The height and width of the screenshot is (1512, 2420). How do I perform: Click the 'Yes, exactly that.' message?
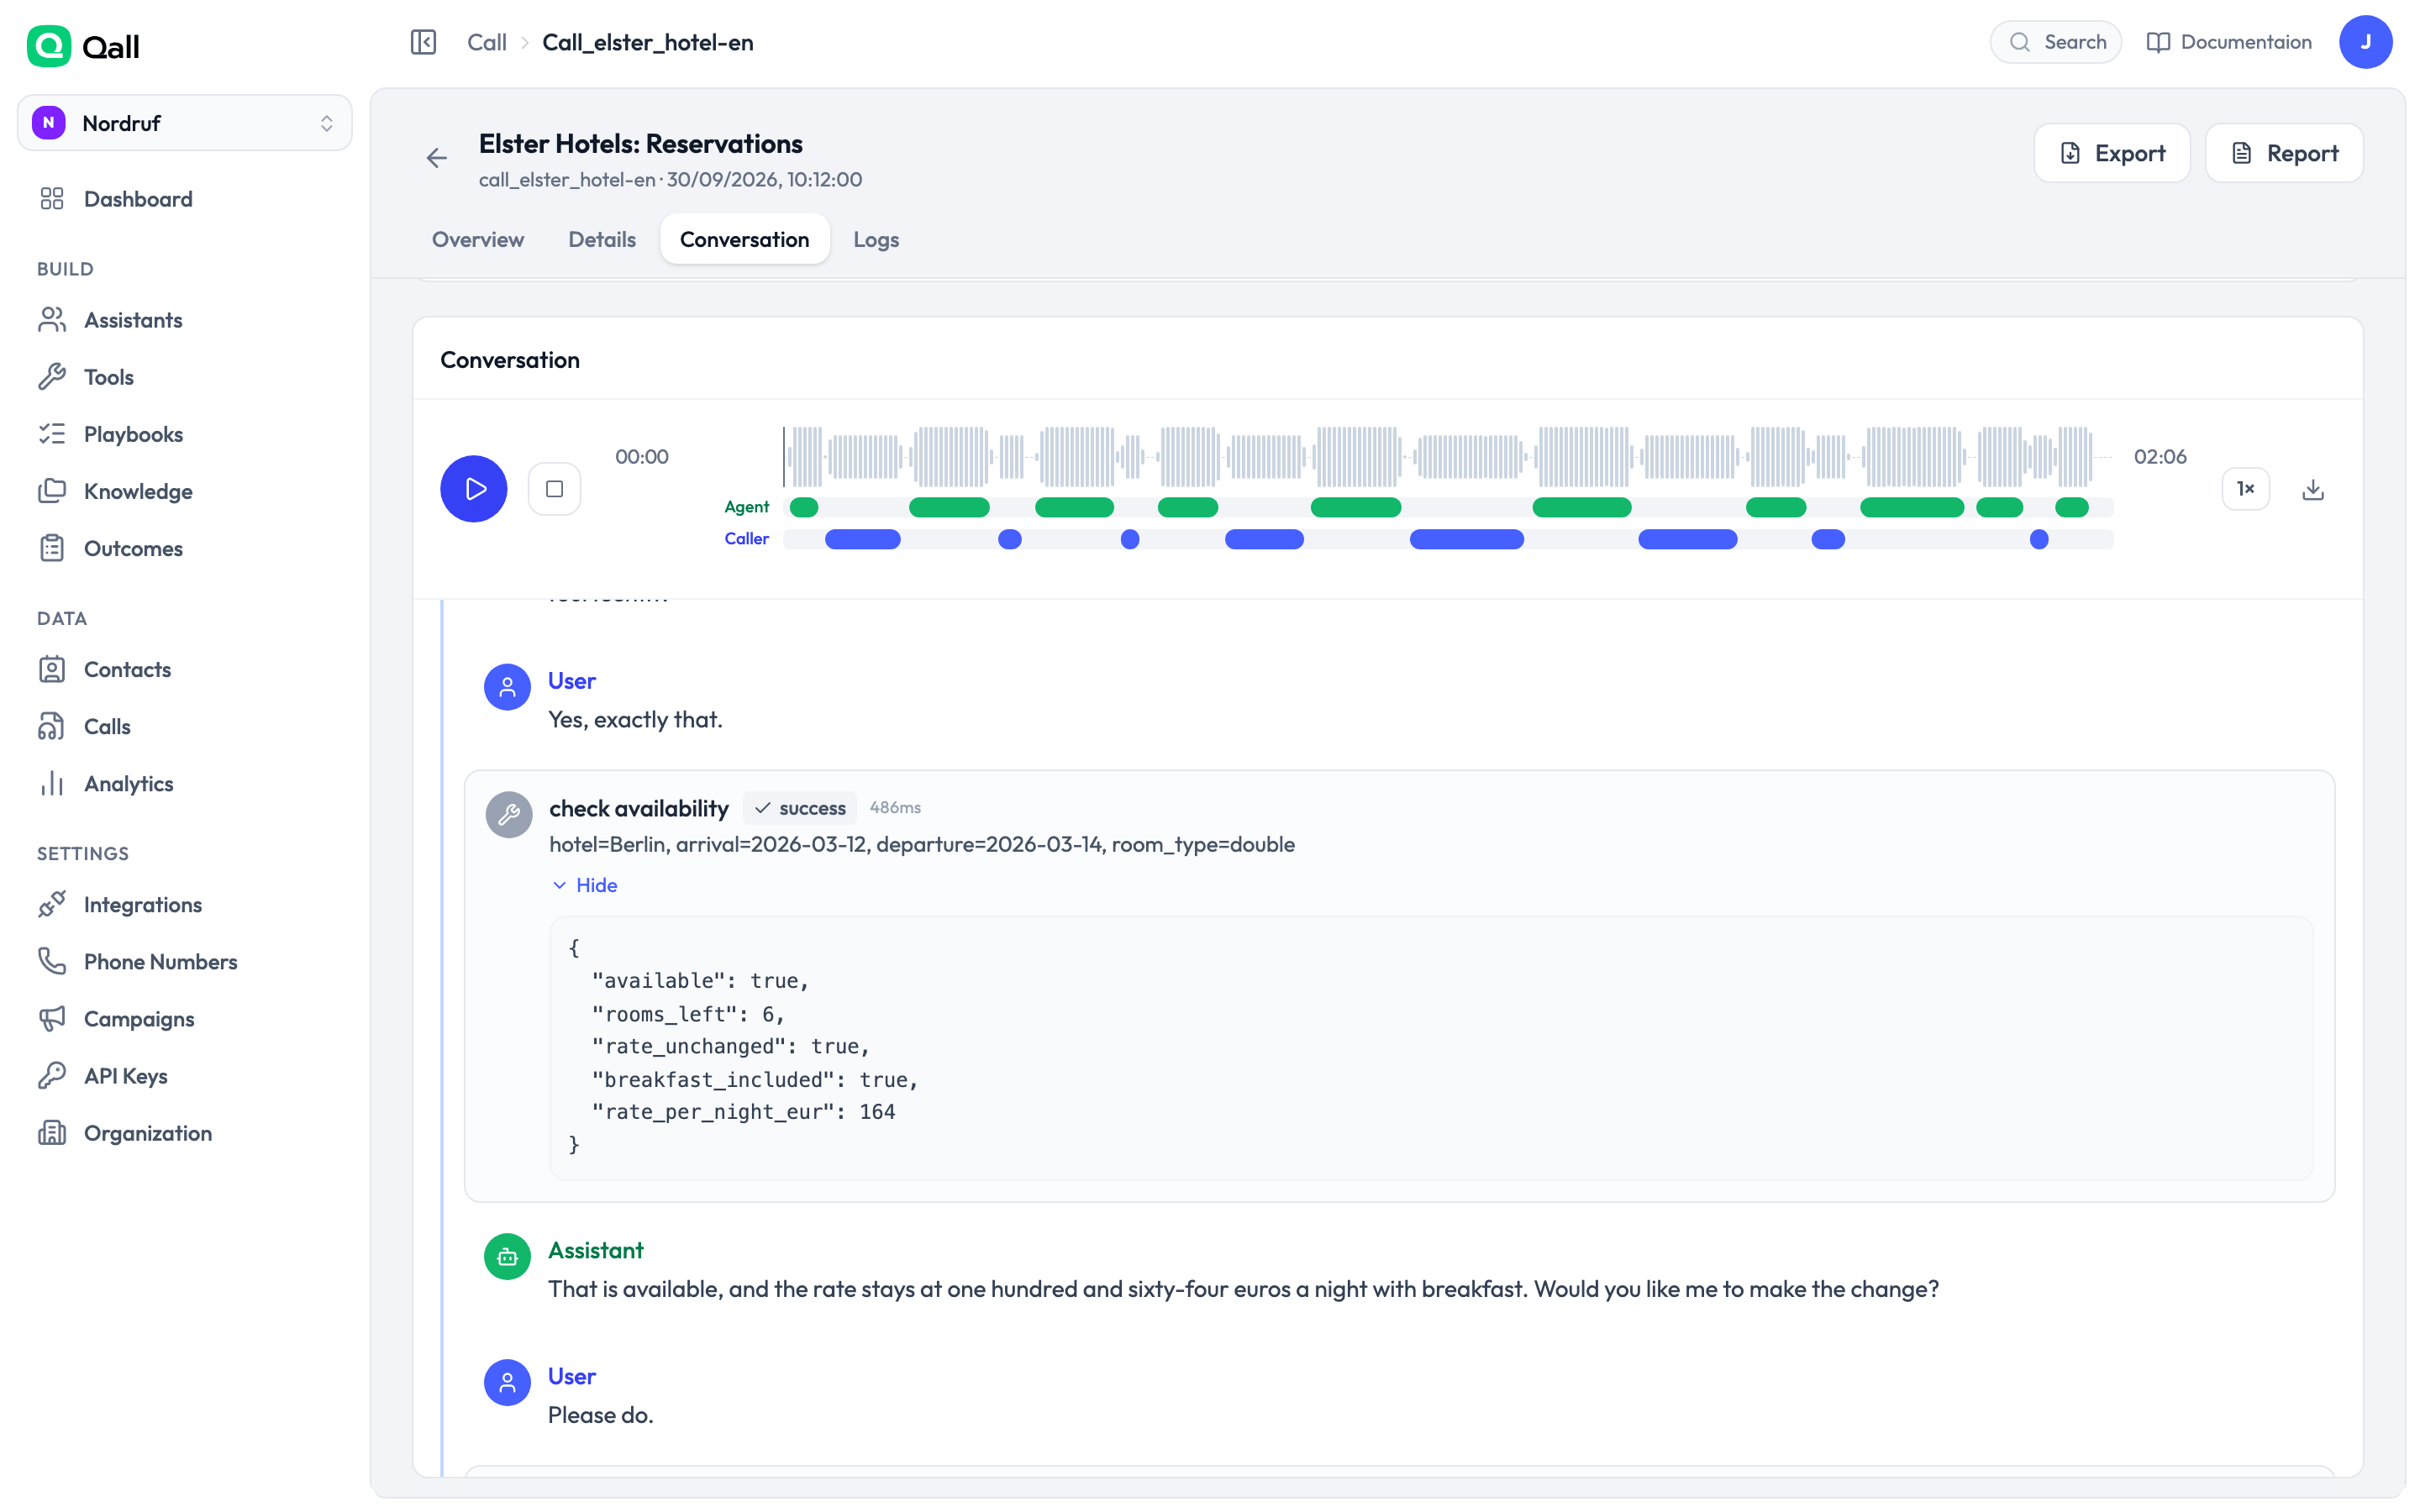635,719
